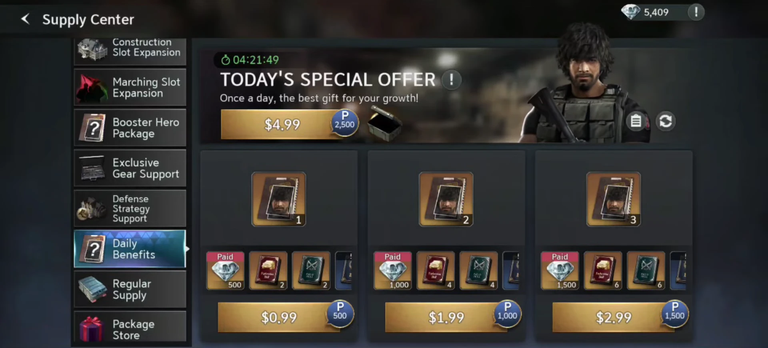Open Regular Supply in the sidebar
Viewport: 768px width, 348px height.
coord(130,289)
